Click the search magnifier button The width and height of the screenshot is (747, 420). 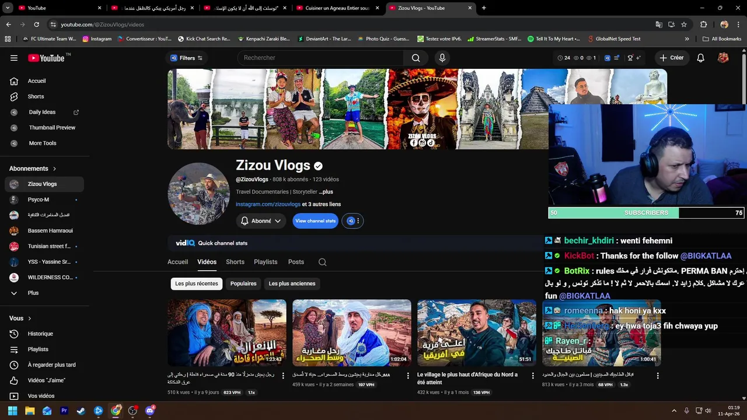point(416,58)
